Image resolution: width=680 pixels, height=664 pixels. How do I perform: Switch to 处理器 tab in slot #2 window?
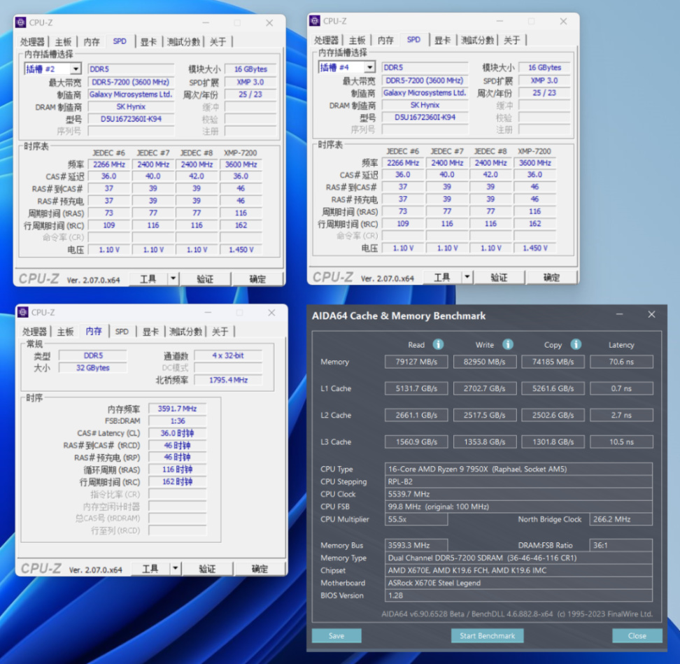(x=32, y=42)
